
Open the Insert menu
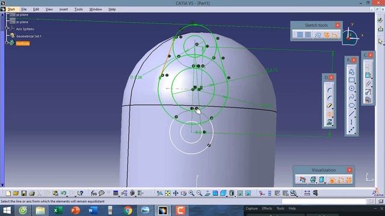pos(63,10)
